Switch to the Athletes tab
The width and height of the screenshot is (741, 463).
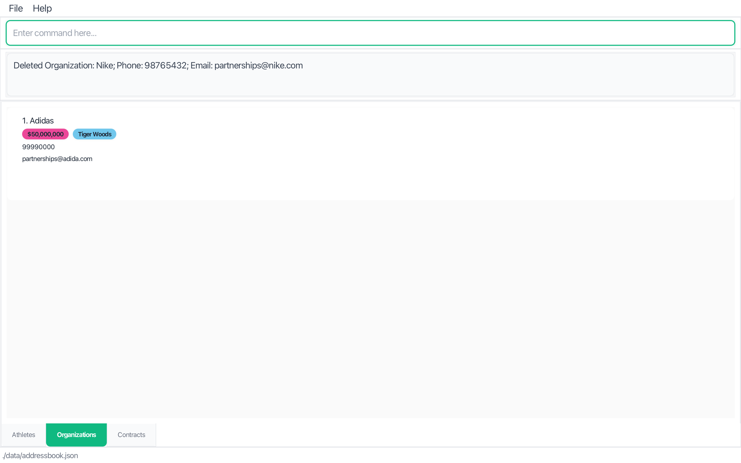coord(24,434)
